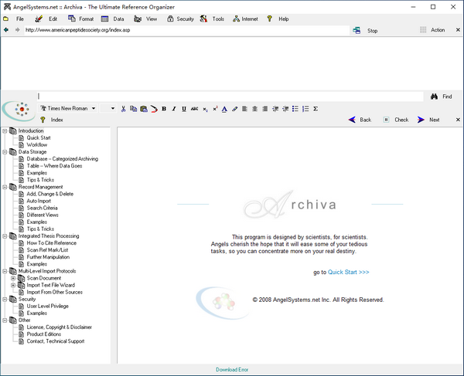
Task: Collapse the Security tree node
Action: click(x=5, y=300)
